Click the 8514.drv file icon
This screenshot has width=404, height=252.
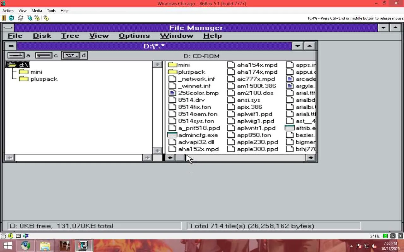[x=172, y=100]
